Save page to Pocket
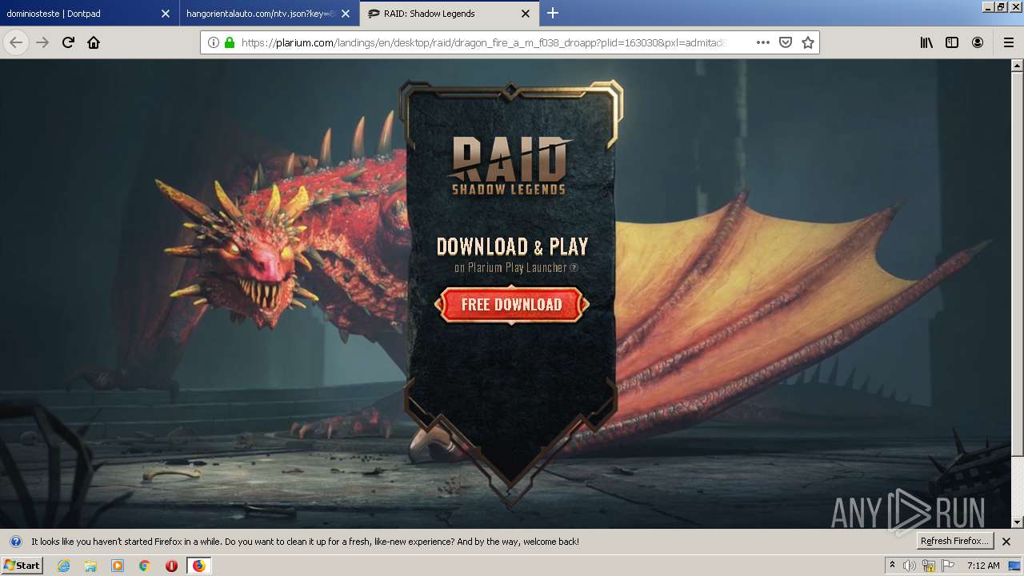 pyautogui.click(x=786, y=42)
